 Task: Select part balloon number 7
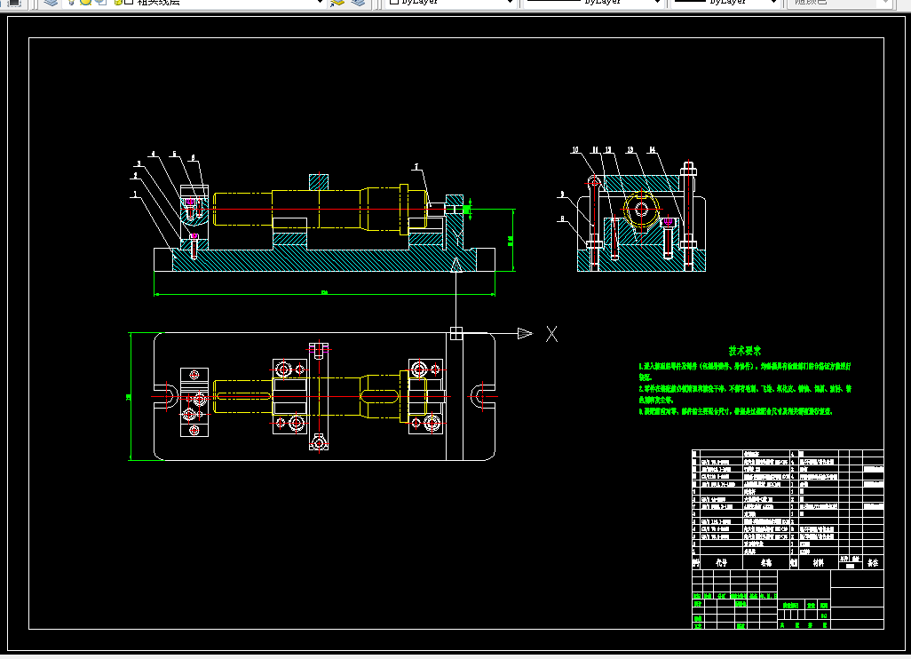(x=416, y=167)
